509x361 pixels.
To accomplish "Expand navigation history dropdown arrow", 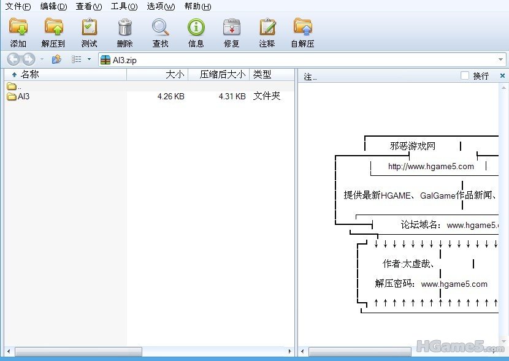I will [42, 59].
